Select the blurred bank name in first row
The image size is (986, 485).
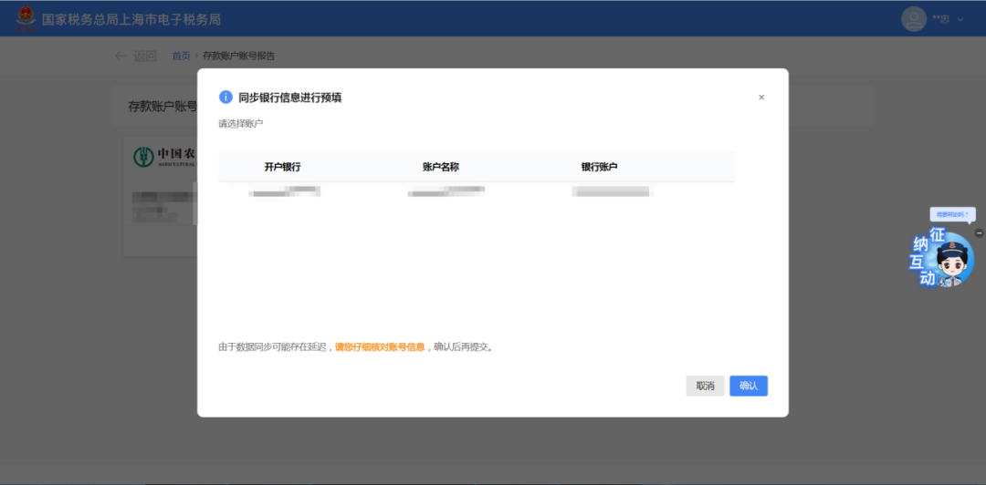[286, 191]
